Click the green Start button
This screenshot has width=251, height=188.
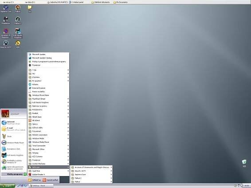click(8, 186)
